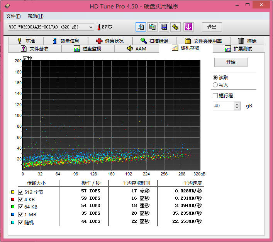This screenshot has width=273, height=242.
Task: Open the options wrench icon
Action: coord(176,27)
